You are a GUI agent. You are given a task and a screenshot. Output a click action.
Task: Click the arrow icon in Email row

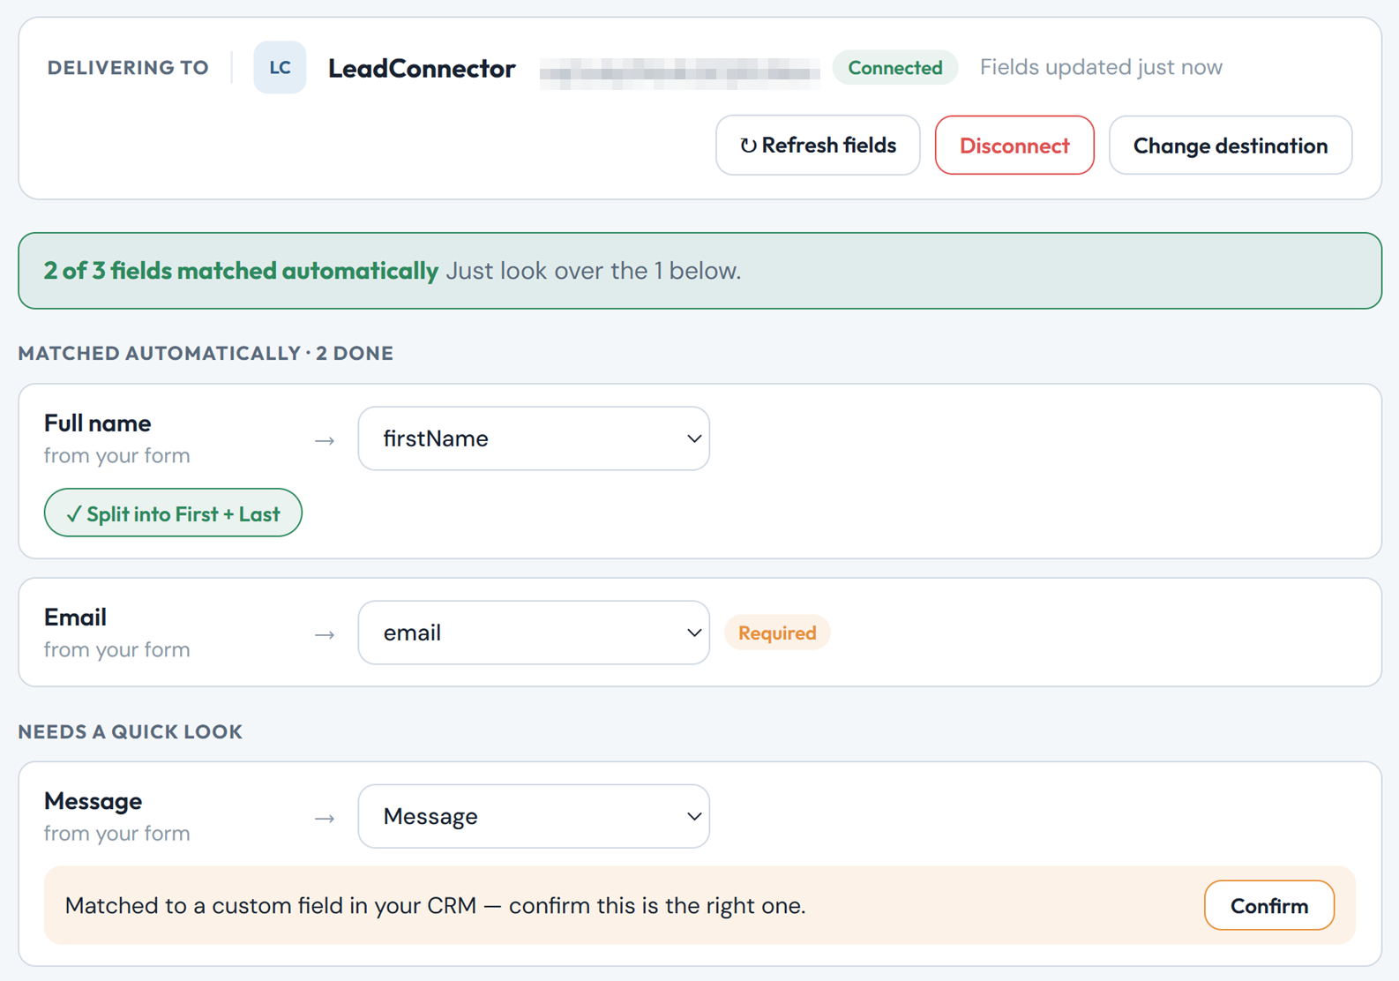click(325, 634)
